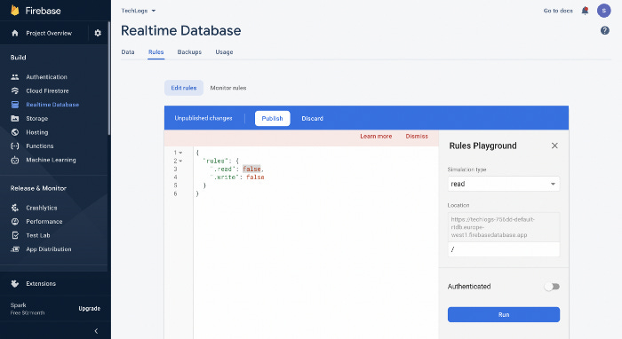Open the user account avatar

603,11
